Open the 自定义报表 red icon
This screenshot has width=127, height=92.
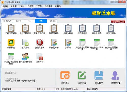[40, 42]
